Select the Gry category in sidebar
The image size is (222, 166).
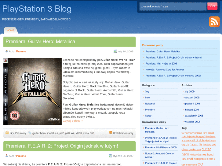click(147, 92)
